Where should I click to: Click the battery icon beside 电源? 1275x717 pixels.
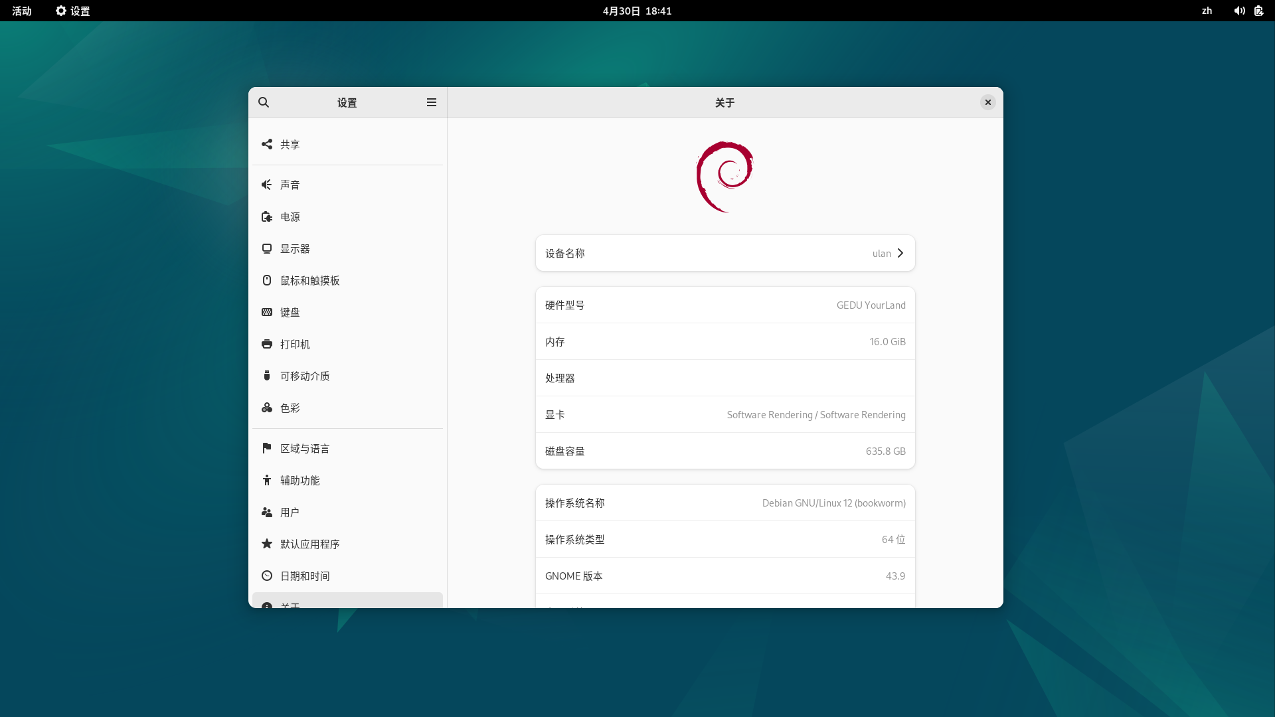click(x=267, y=216)
